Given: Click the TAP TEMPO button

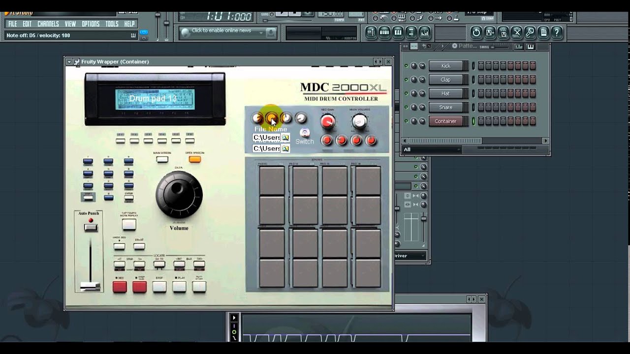Looking at the screenshot, I should pos(129,224).
